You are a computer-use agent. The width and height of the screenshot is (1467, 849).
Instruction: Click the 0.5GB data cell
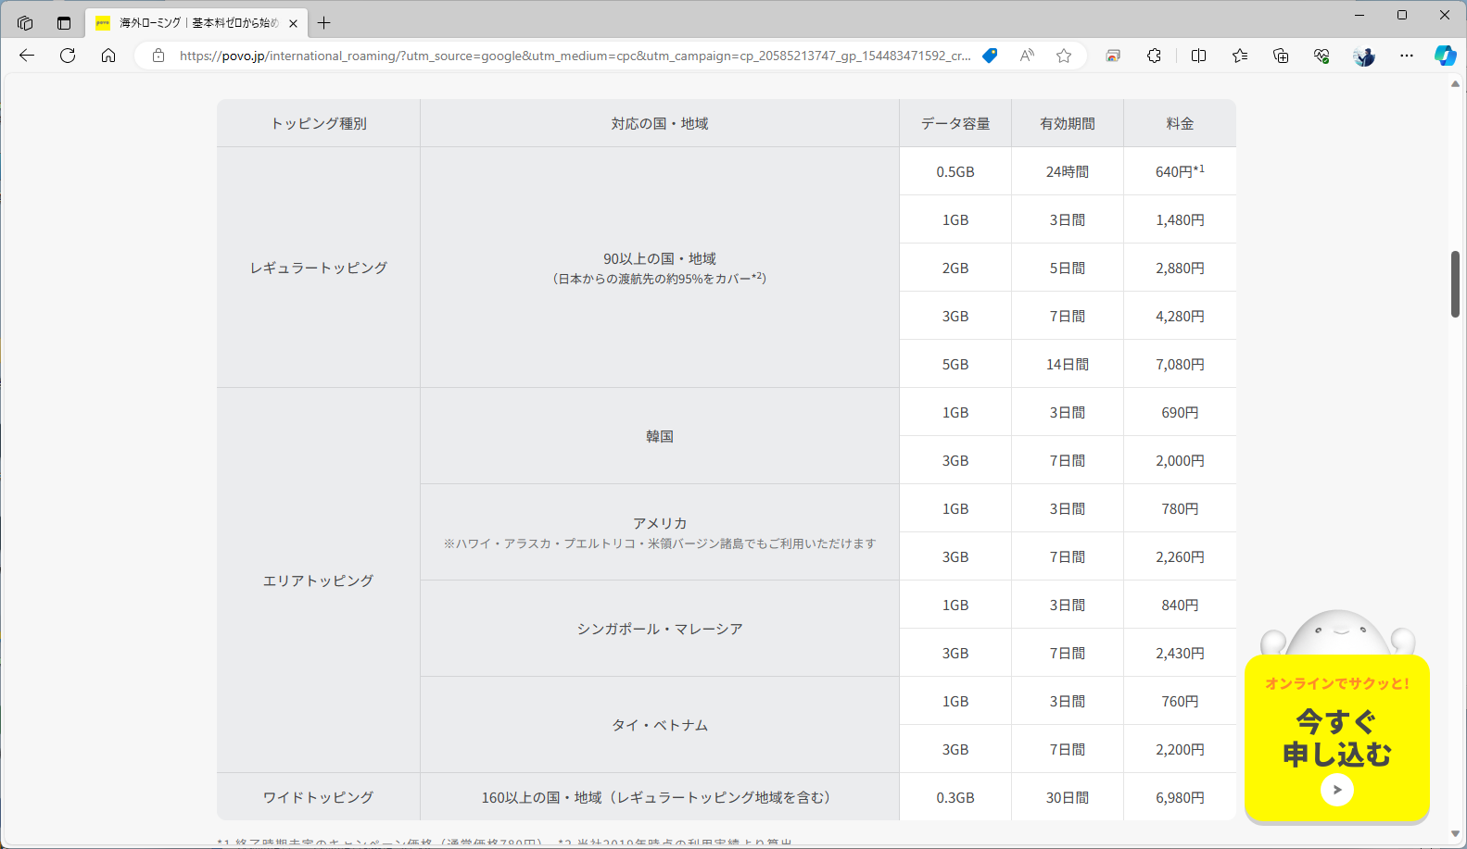click(x=955, y=171)
